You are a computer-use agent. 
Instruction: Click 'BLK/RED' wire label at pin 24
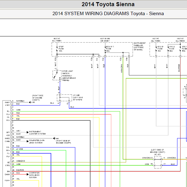coord(20,170)
